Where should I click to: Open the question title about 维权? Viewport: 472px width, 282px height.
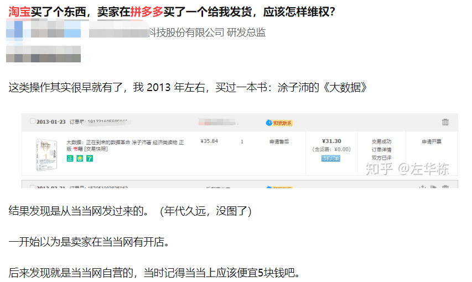[172, 12]
